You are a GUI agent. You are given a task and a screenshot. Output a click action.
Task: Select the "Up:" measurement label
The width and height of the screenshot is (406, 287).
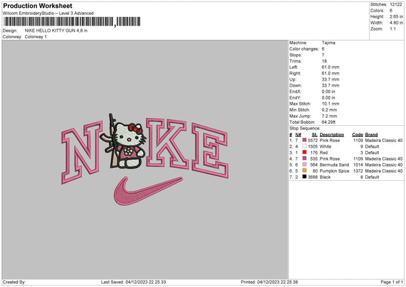click(292, 79)
